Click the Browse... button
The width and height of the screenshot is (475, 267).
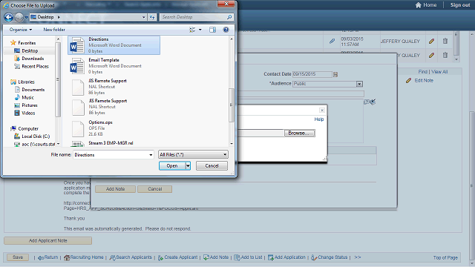coord(299,133)
